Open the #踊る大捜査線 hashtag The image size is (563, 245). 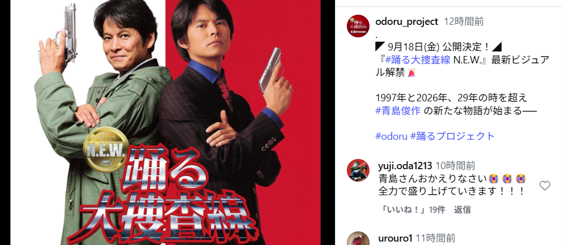tap(418, 59)
